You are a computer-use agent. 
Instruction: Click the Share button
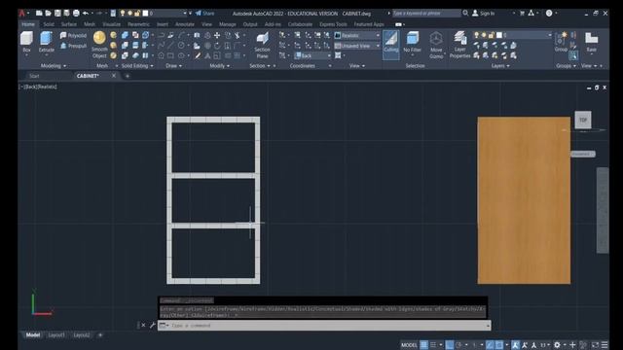[x=205, y=13]
